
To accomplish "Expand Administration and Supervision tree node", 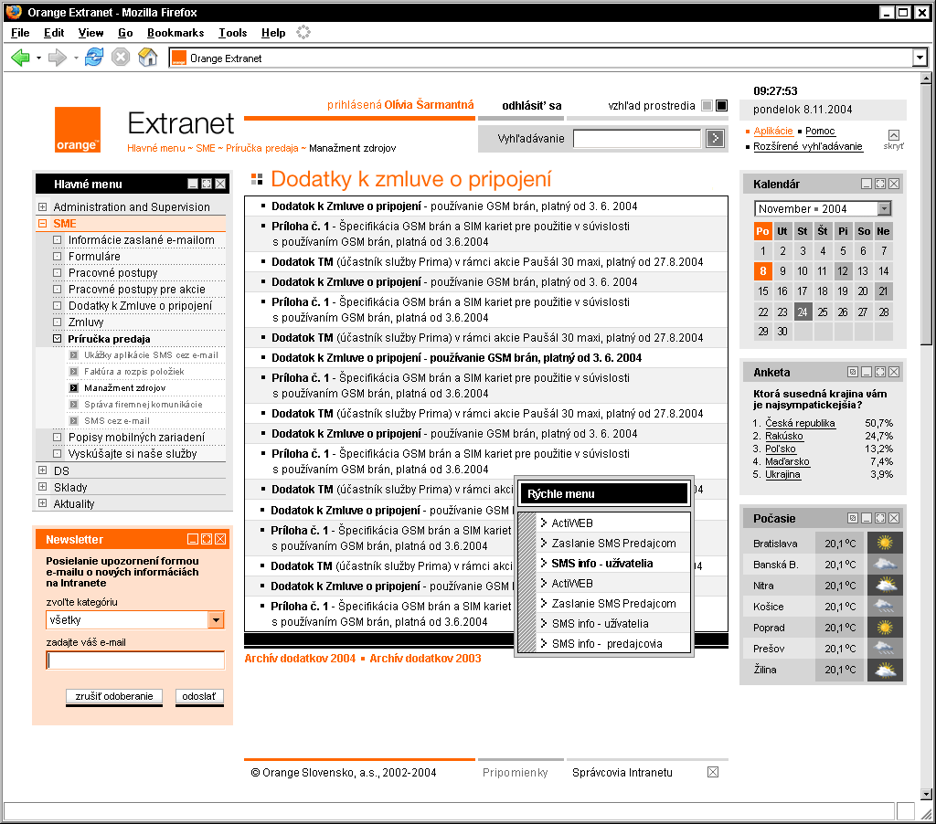I will click(42, 206).
